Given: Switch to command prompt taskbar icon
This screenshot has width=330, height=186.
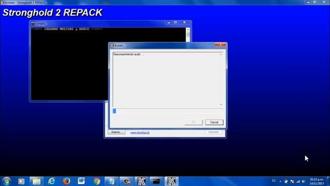Looking at the screenshot, I should (156, 181).
